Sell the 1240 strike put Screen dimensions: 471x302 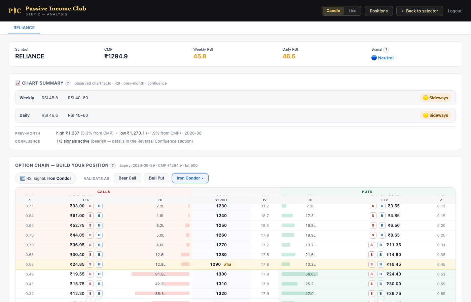coord(373,216)
